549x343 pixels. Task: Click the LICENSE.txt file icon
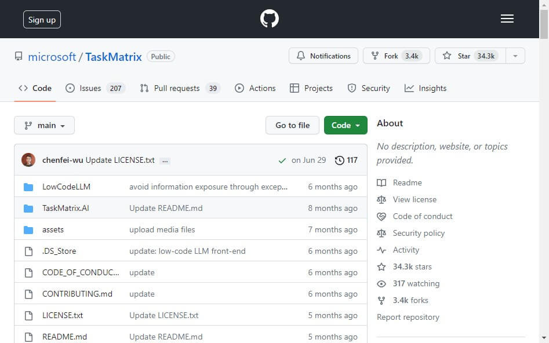click(29, 315)
